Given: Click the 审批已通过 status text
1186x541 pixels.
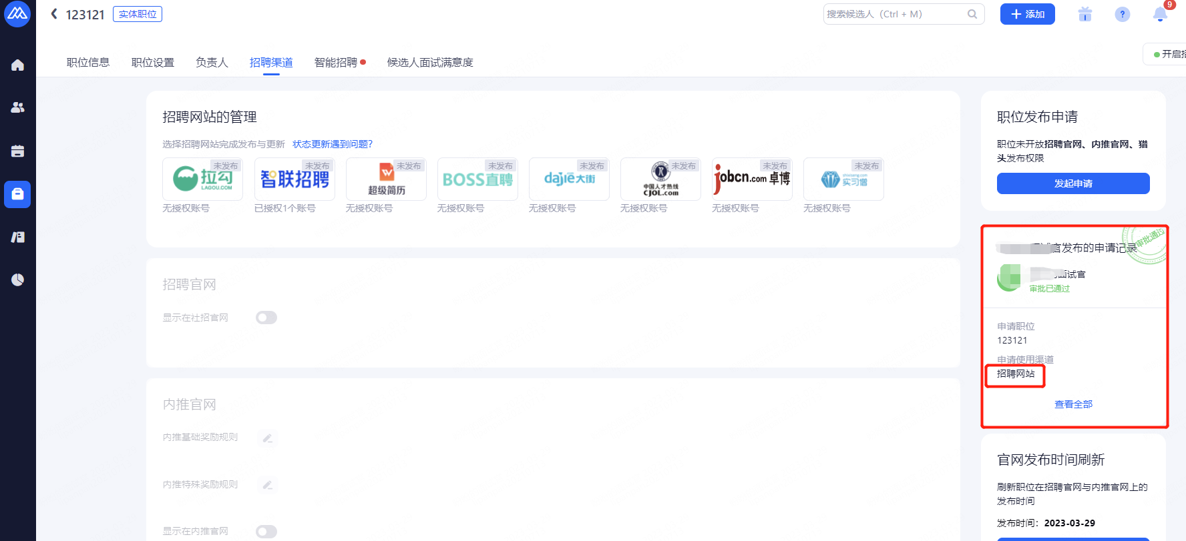Looking at the screenshot, I should pyautogui.click(x=1049, y=289).
